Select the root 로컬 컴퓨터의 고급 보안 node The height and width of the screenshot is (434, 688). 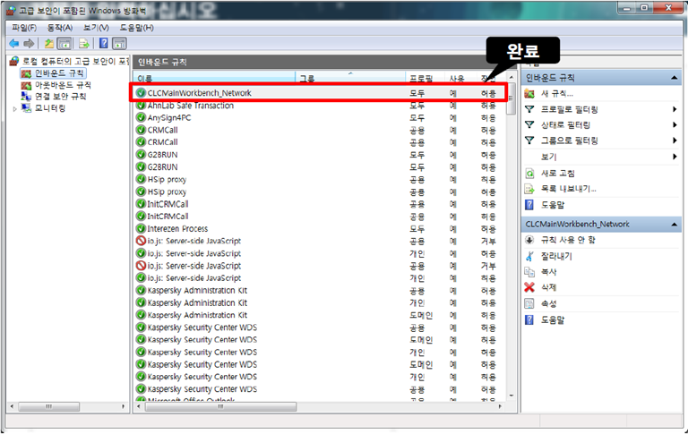[x=75, y=61]
